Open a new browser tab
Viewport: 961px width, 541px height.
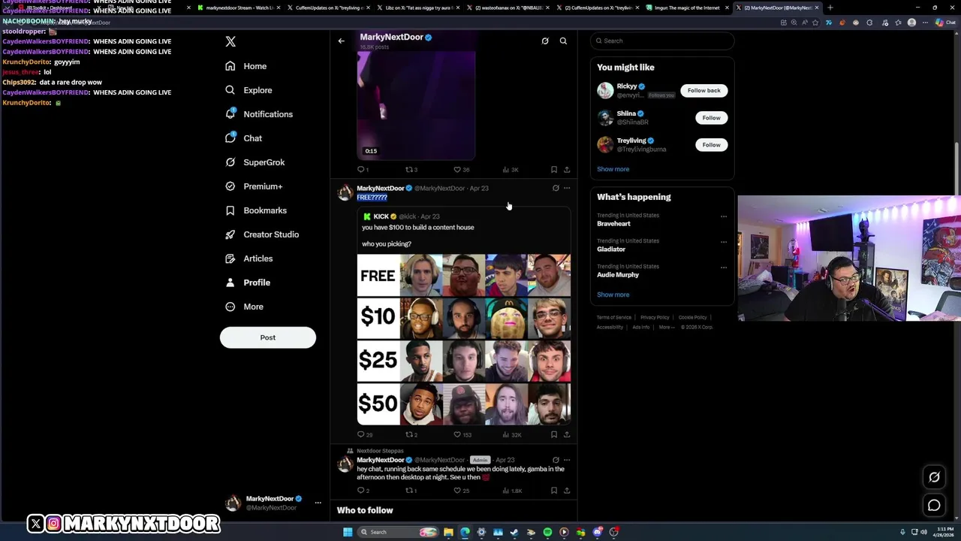pos(830,8)
